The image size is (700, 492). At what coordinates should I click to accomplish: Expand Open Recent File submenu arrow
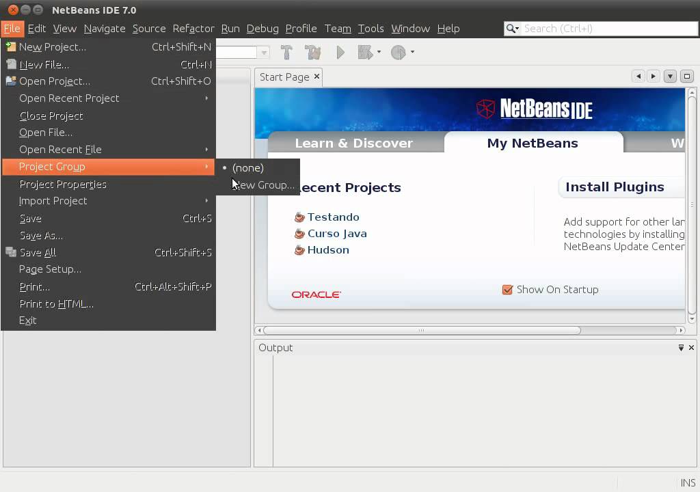tap(206, 149)
